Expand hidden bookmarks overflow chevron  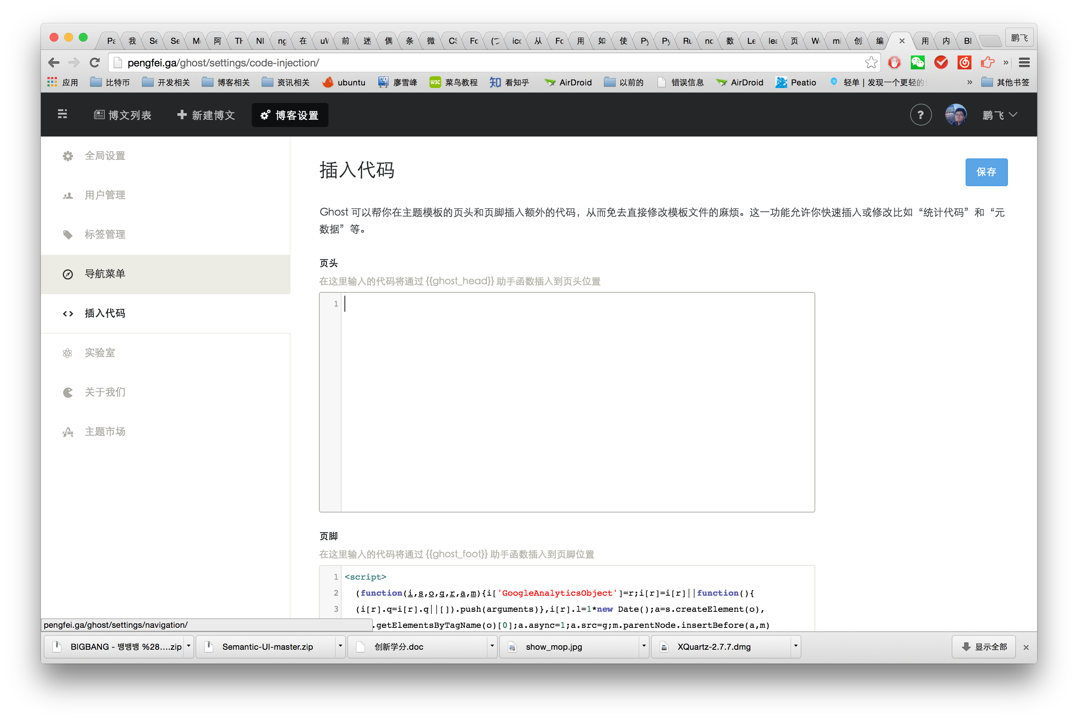click(x=969, y=82)
